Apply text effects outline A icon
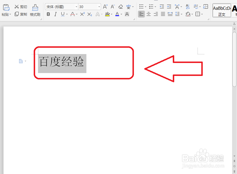Screen dimensions: 237x174 98,14
